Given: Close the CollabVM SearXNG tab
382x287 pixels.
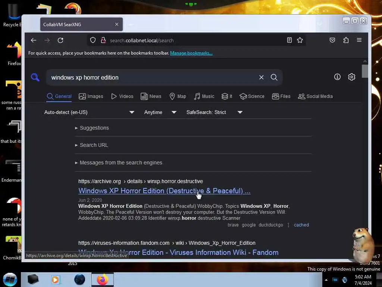Looking at the screenshot, I should click(117, 24).
